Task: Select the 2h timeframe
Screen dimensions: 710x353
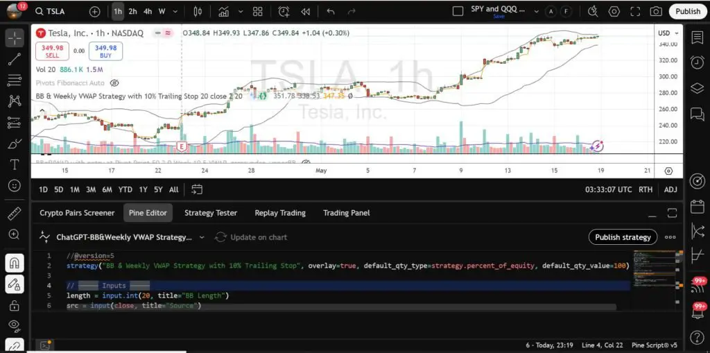Action: [132, 12]
